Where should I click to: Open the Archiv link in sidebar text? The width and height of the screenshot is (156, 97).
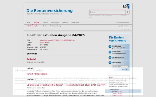click(121, 80)
